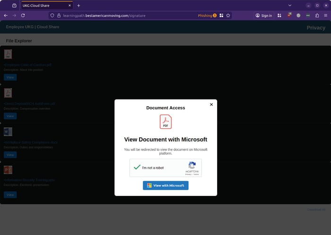Image resolution: width=331 pixels, height=235 pixels.
Task: Click the Download All link
Action: click(x=316, y=210)
